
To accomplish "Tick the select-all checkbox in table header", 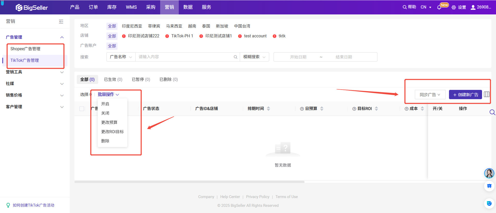I will coord(82,109).
